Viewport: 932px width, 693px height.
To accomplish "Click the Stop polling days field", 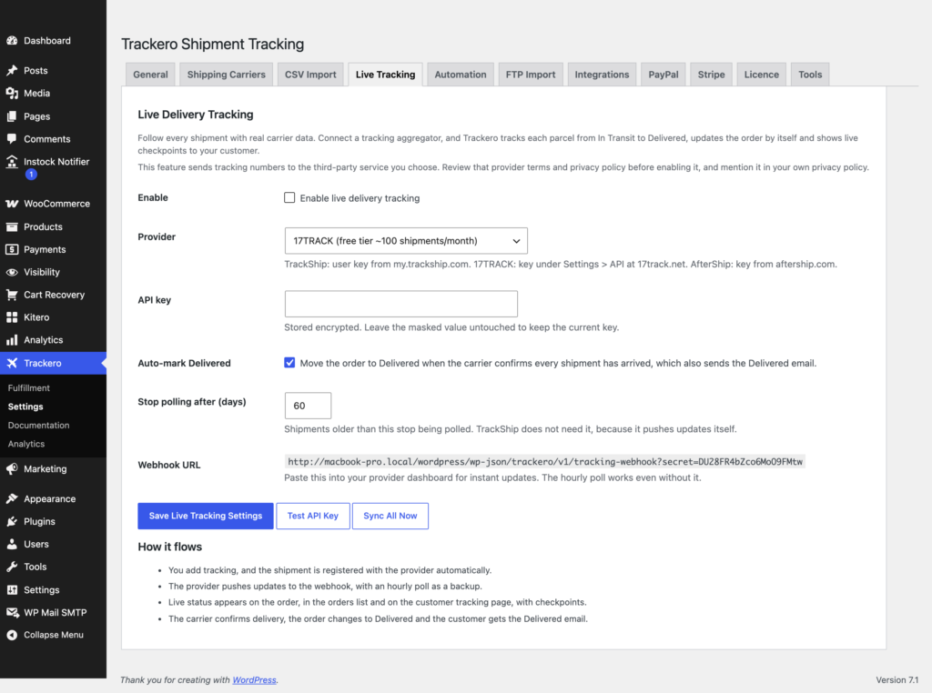I will click(308, 406).
